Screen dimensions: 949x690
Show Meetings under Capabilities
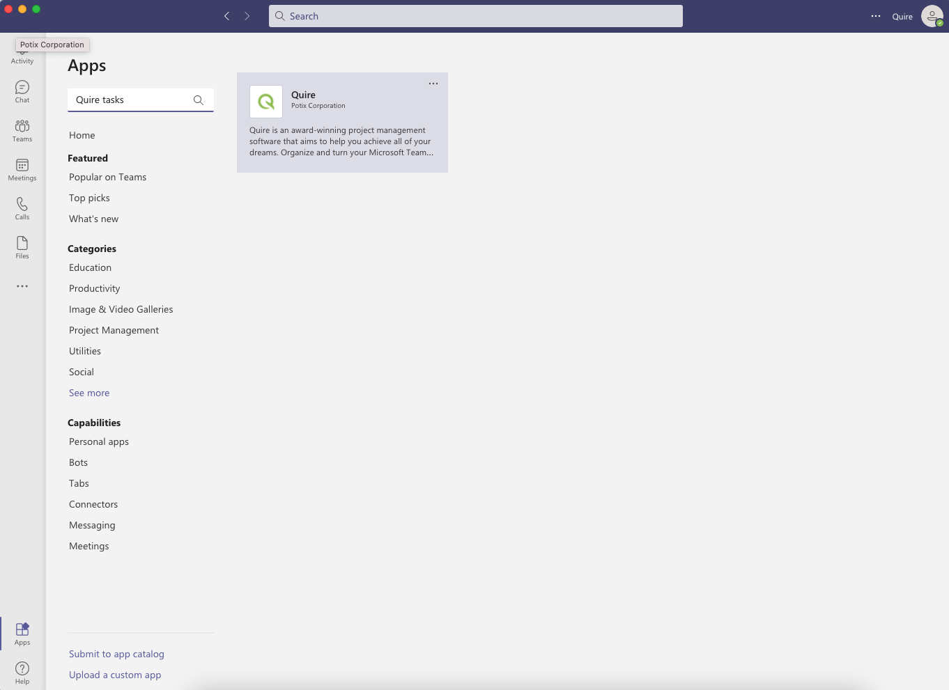coord(89,547)
